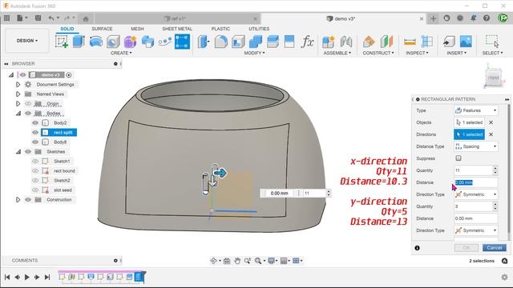Choose the Hole tool icon
The width and height of the screenshot is (513, 288).
[113, 42]
